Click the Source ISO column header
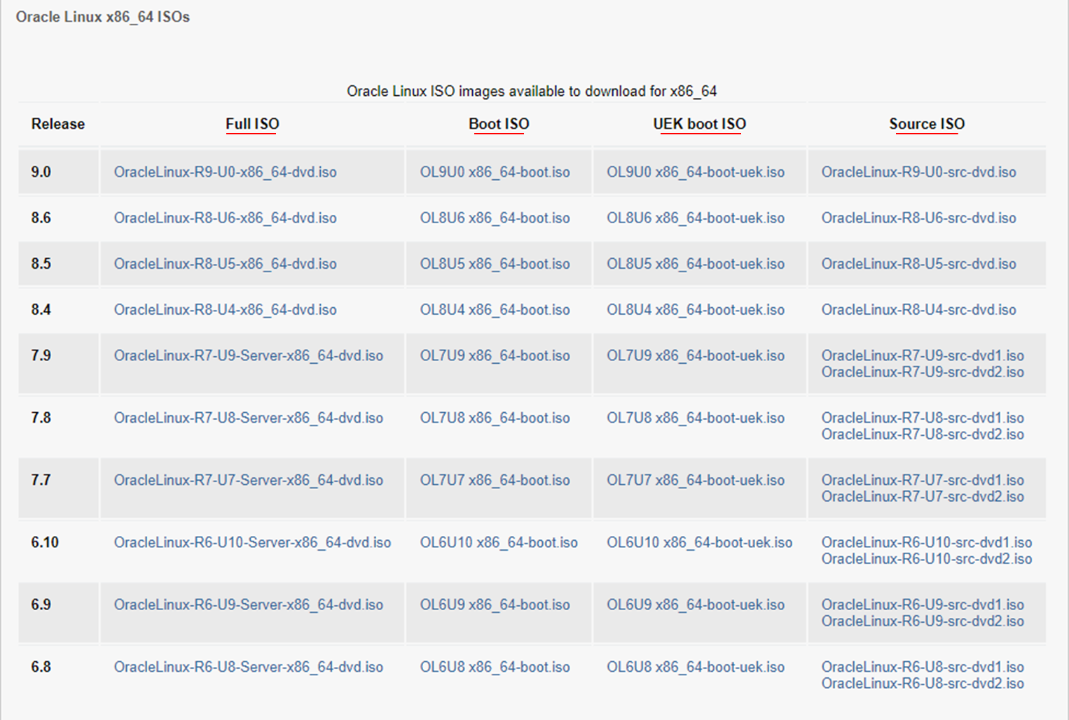This screenshot has height=720, width=1069. [x=927, y=124]
